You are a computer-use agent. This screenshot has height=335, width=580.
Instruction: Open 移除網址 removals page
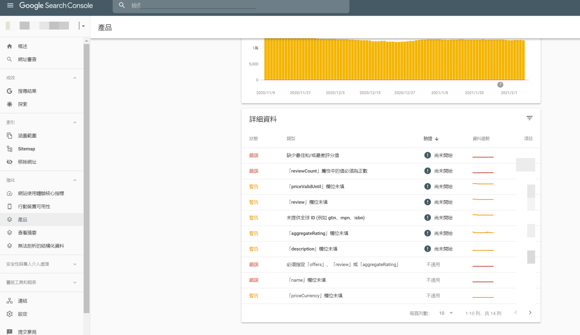point(27,162)
